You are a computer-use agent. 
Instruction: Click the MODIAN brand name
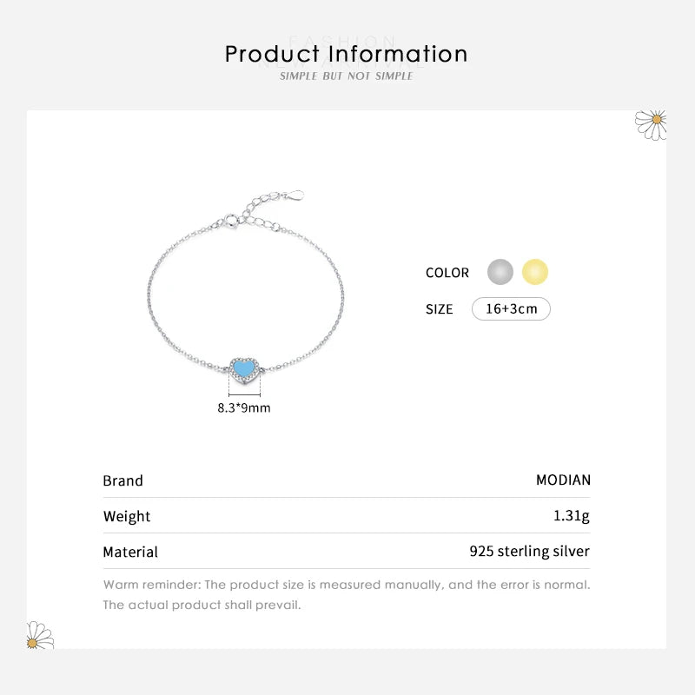[x=563, y=480]
